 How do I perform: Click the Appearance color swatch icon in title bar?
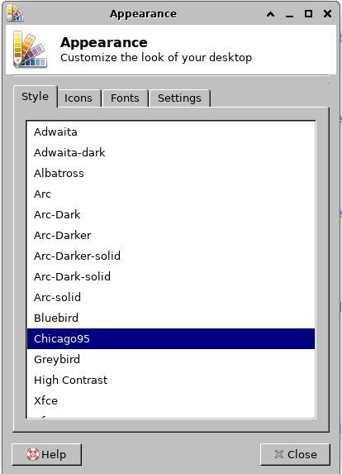click(15, 13)
